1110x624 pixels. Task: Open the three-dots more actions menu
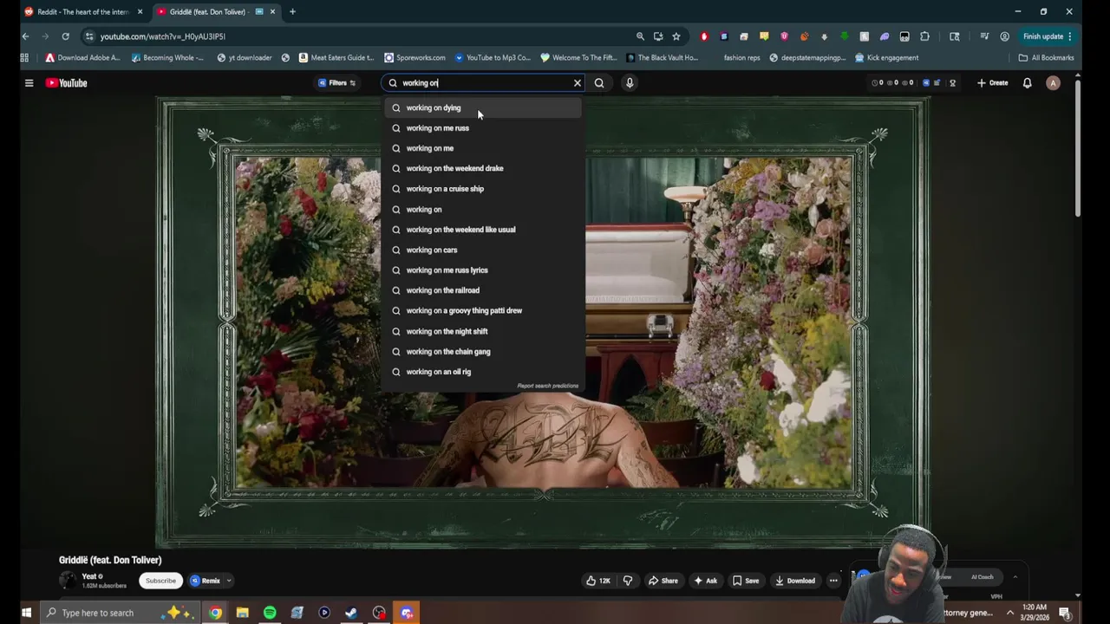point(833,581)
